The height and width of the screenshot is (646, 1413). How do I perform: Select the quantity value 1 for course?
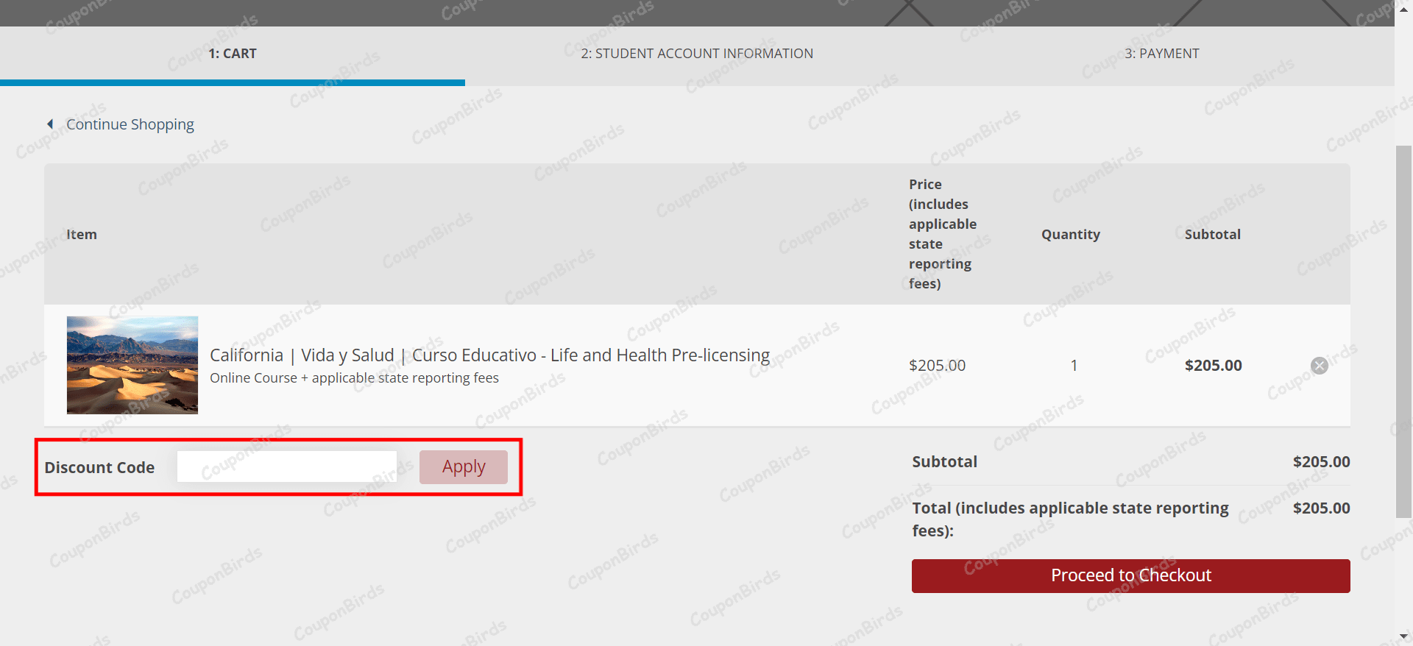(1074, 366)
